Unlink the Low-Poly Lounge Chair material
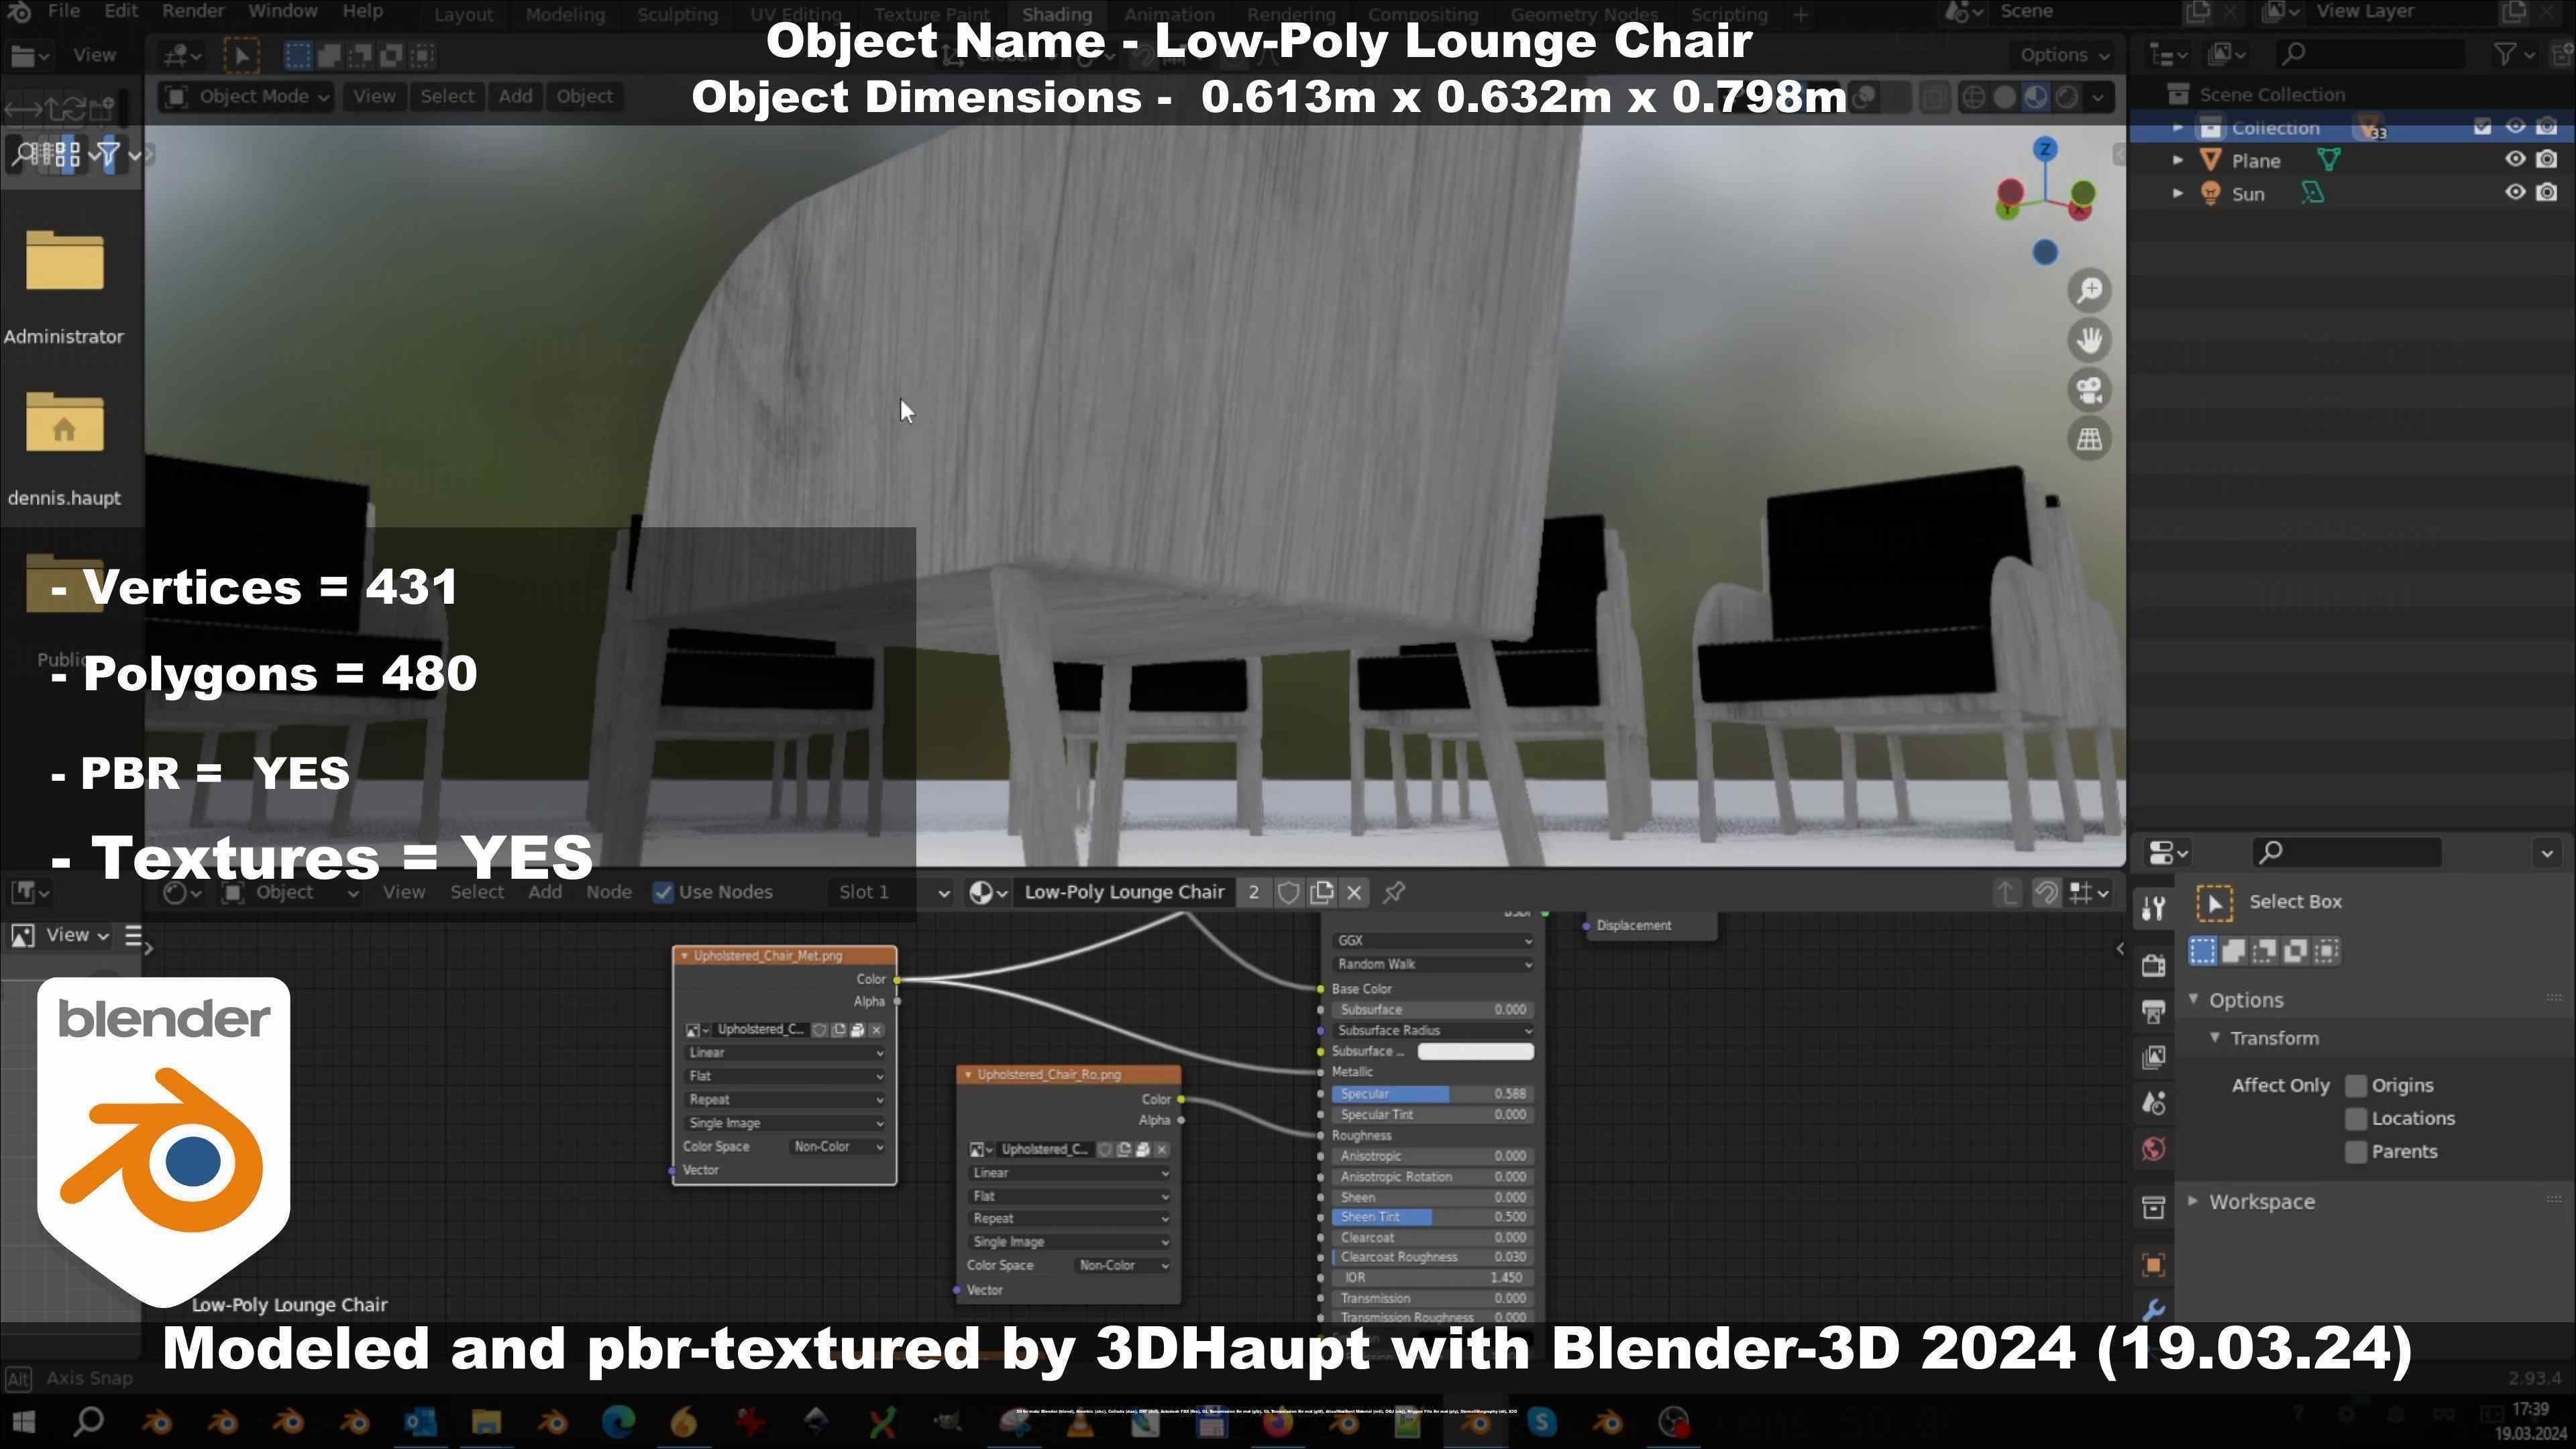 (x=1354, y=893)
